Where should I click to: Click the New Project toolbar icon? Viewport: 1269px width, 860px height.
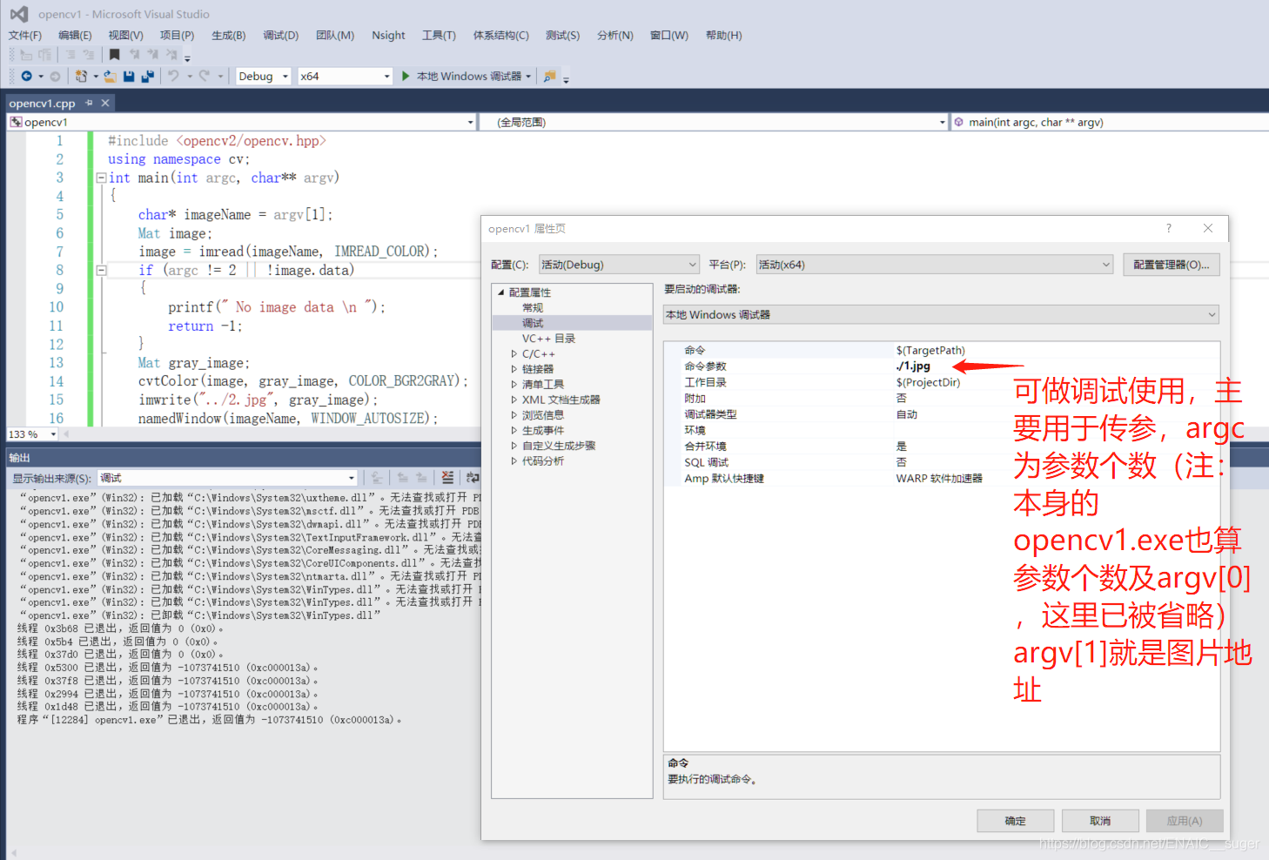81,77
